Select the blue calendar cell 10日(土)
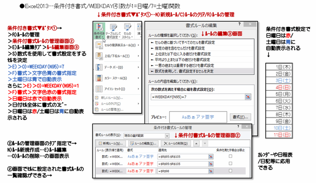The width and height of the screenshot is (316, 183). click(x=279, y=128)
